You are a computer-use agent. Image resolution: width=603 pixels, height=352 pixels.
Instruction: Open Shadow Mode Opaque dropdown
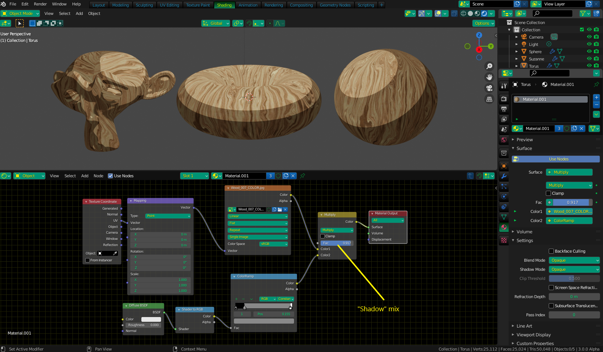[x=574, y=269]
